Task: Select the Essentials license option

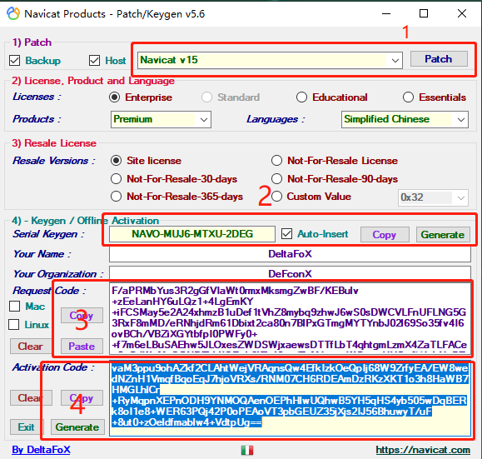Action: click(408, 97)
